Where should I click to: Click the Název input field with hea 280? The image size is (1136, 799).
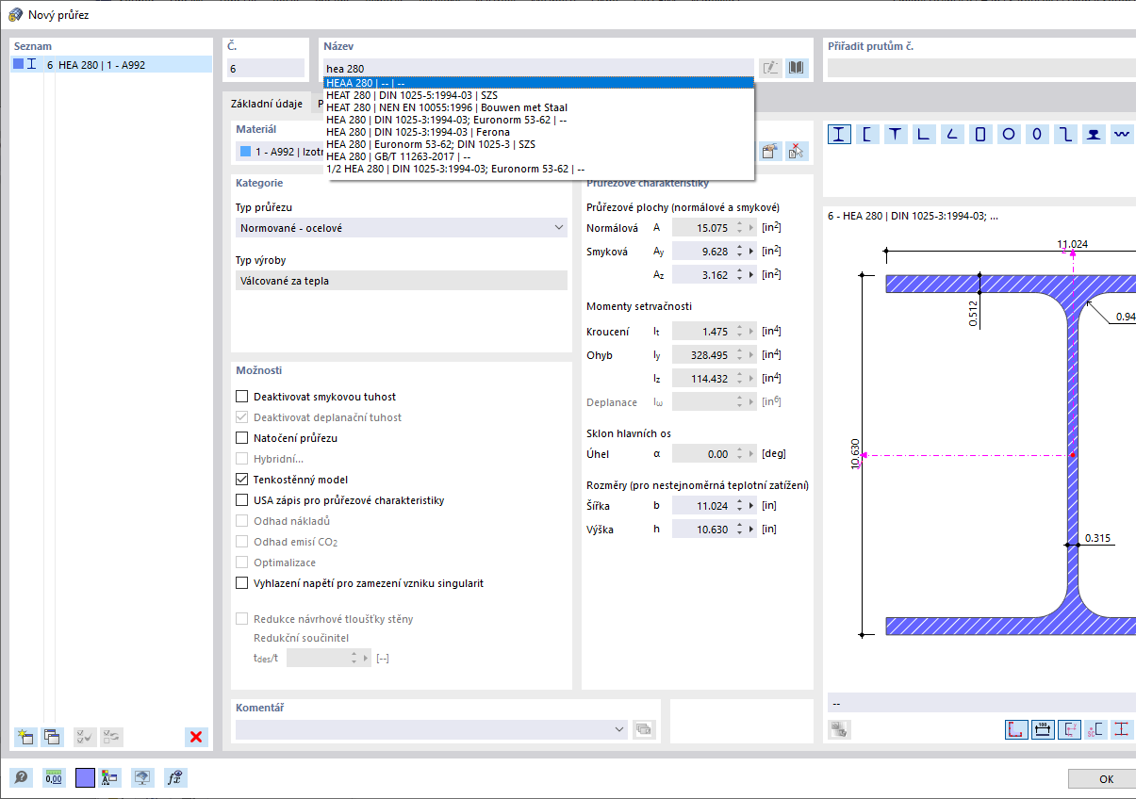coord(538,68)
